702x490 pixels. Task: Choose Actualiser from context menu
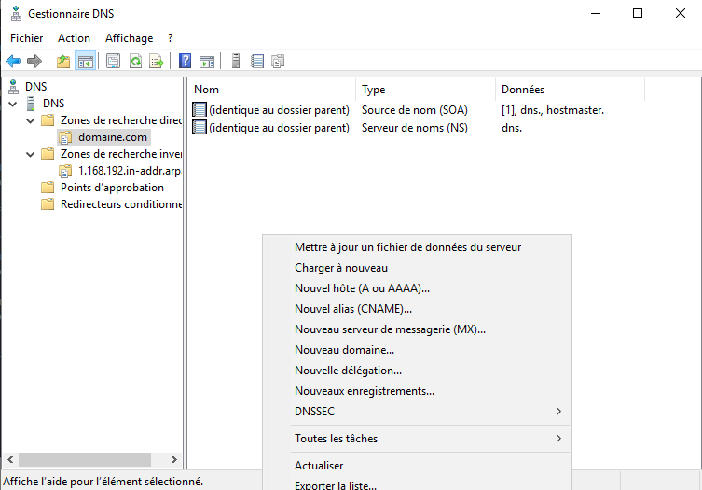417,466
